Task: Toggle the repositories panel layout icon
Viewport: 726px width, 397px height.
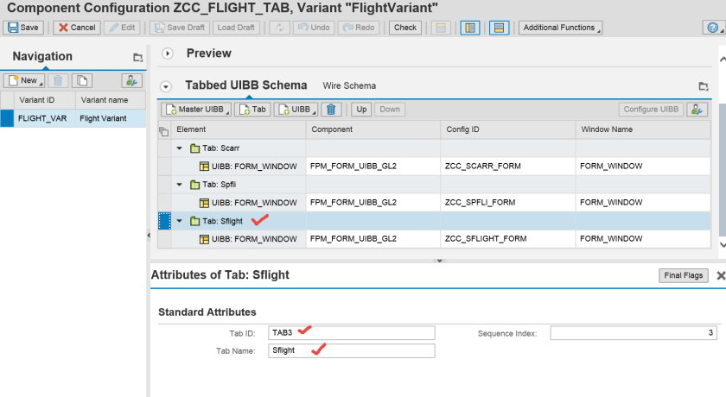Action: (x=498, y=28)
